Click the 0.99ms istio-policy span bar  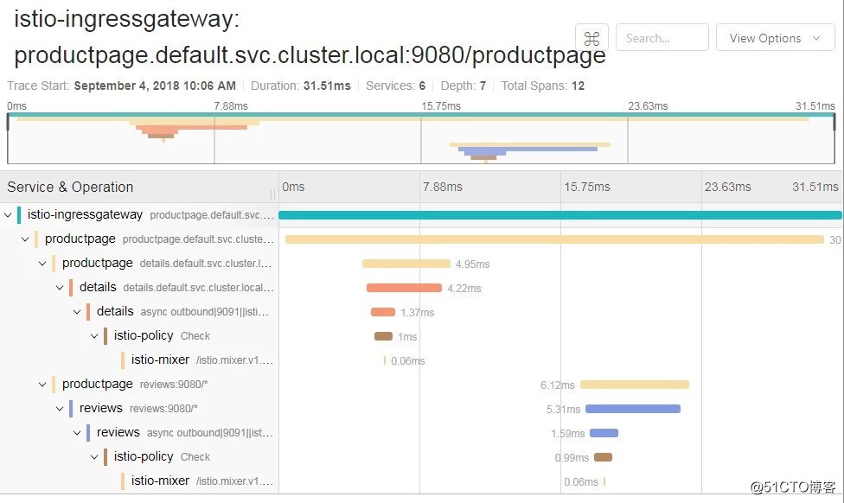click(x=603, y=457)
